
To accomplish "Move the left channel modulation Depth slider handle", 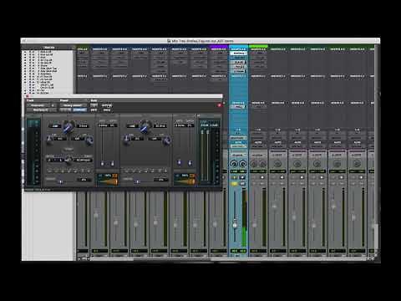I will pyautogui.click(x=112, y=164).
